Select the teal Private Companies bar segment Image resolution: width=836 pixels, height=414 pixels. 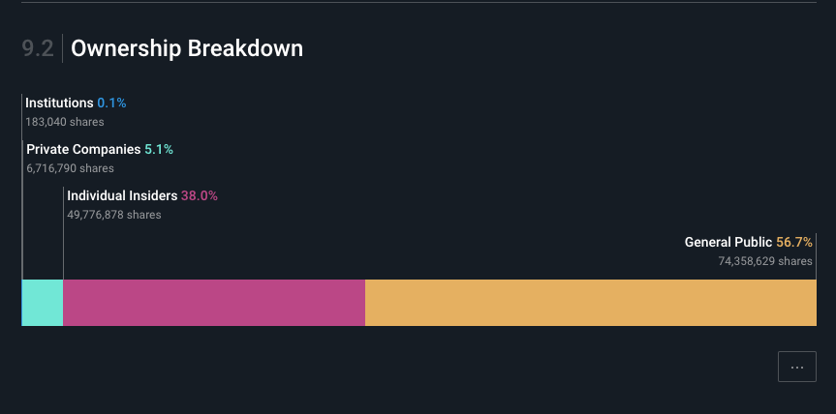pos(43,303)
